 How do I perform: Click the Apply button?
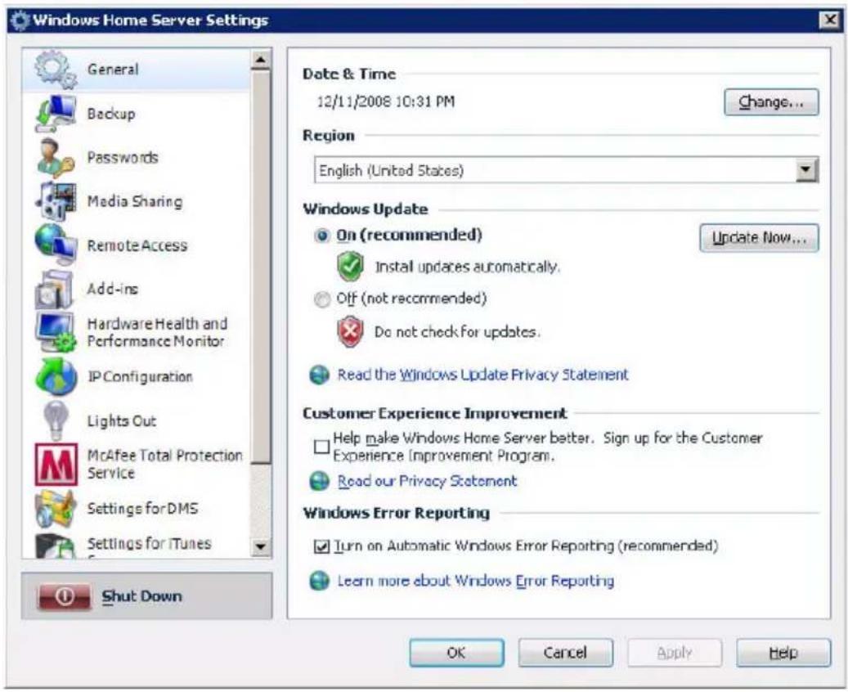(x=675, y=653)
